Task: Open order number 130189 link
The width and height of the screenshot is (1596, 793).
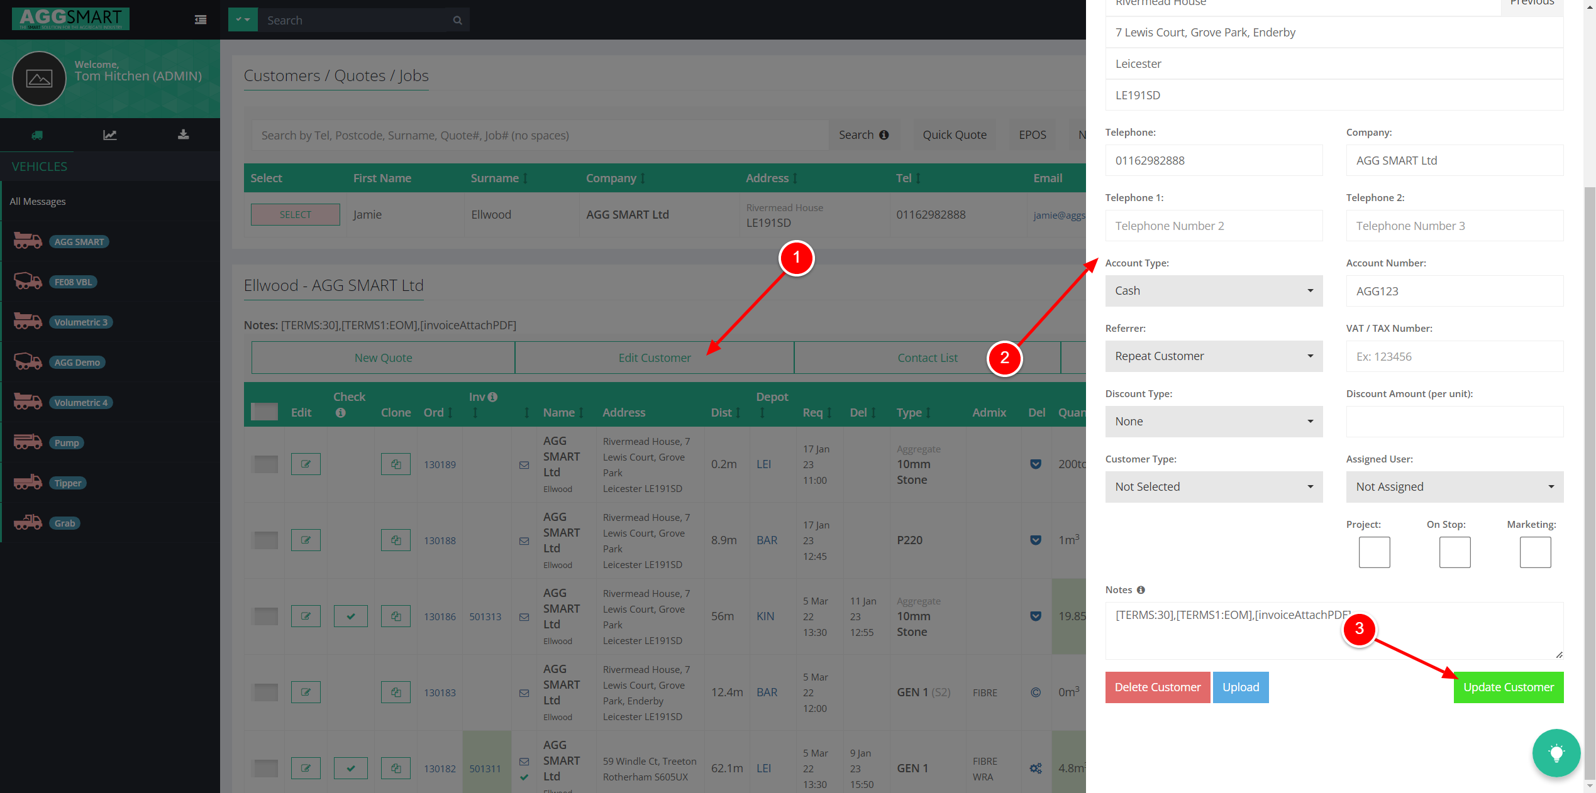Action: (x=440, y=464)
